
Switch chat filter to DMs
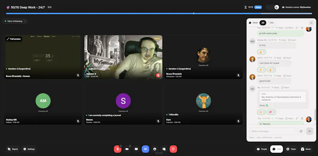click(272, 23)
